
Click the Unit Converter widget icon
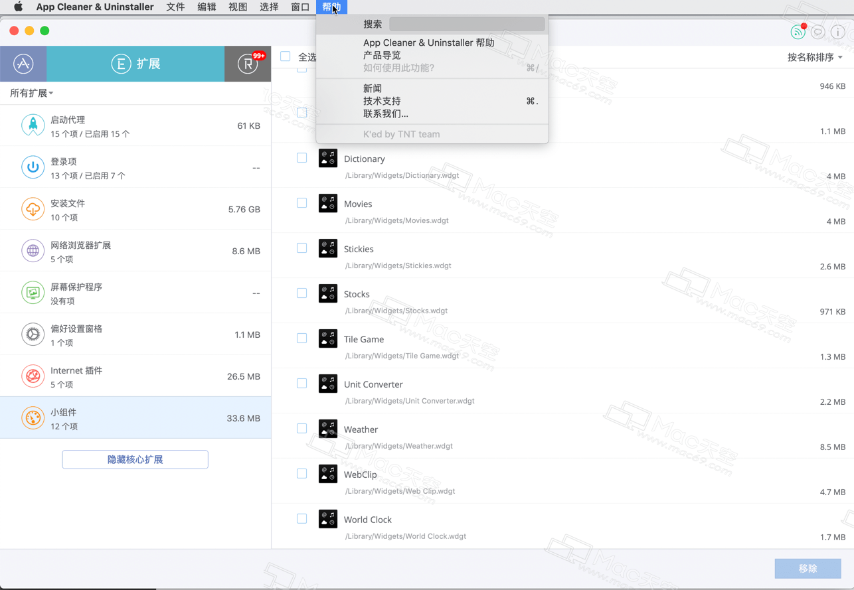(x=328, y=384)
